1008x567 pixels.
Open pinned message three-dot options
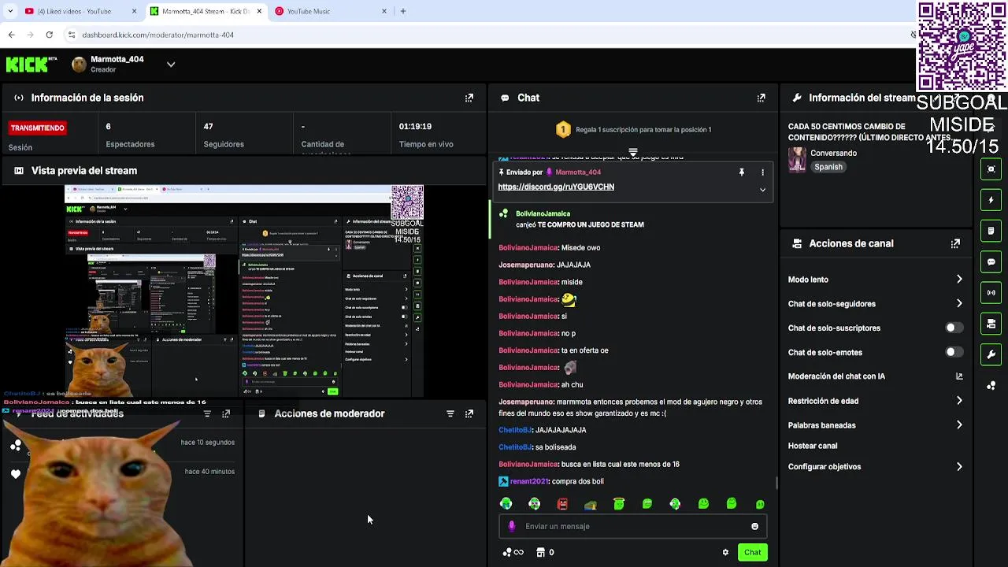tap(762, 172)
